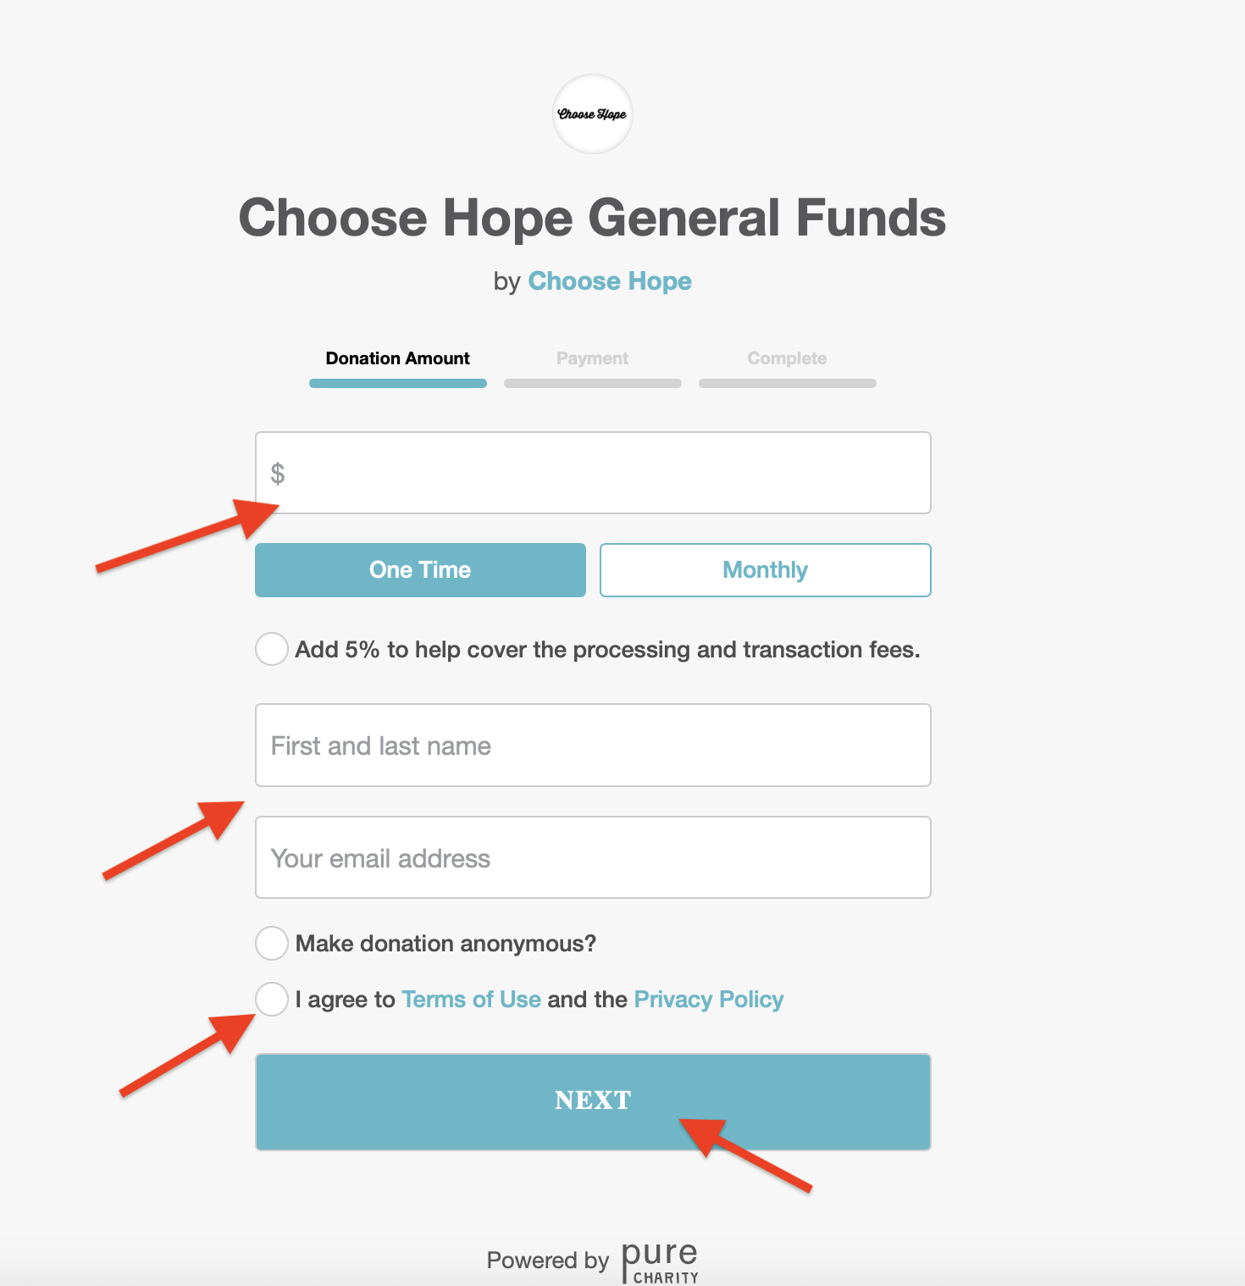Tick the agree to terms checkbox

point(272,999)
